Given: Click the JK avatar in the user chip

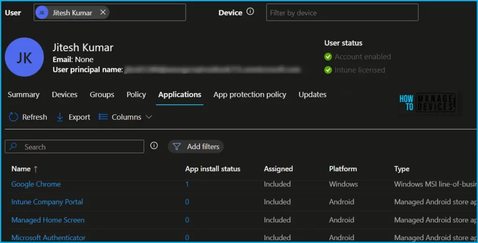Looking at the screenshot, I should [42, 13].
